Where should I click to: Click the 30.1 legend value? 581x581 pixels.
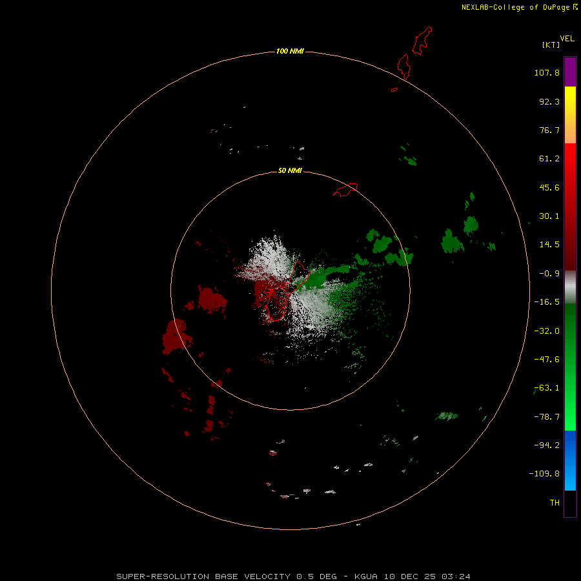549,216
